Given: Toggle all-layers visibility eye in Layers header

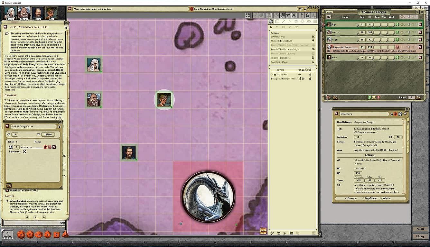Looking at the screenshot, I should (299, 70).
